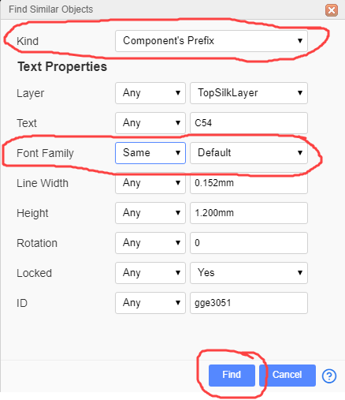Click the Rotation value field
345x400 pixels.
pos(249,243)
